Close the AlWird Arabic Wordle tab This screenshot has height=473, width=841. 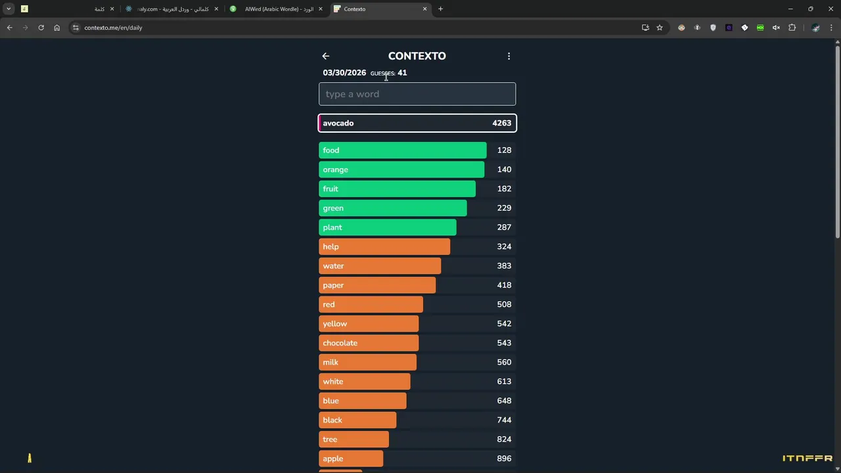pyautogui.click(x=321, y=9)
